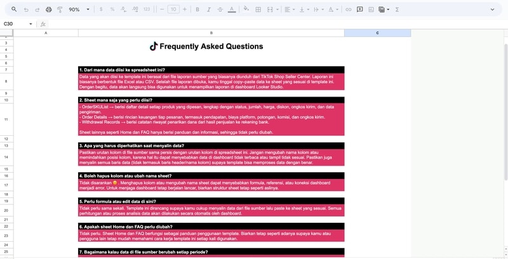The width and height of the screenshot is (508, 259).
Task: Open the functions sigma icon
Action: point(398,10)
